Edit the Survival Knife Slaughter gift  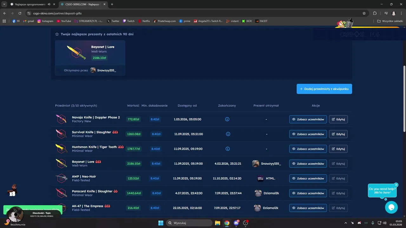pyautogui.click(x=338, y=134)
